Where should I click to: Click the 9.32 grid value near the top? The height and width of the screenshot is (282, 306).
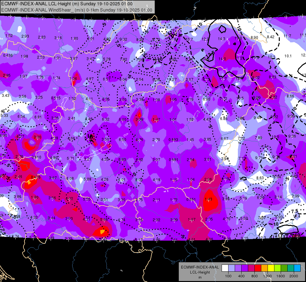[123, 39]
